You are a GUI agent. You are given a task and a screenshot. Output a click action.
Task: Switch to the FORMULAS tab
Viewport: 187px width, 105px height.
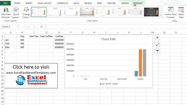[63, 3]
